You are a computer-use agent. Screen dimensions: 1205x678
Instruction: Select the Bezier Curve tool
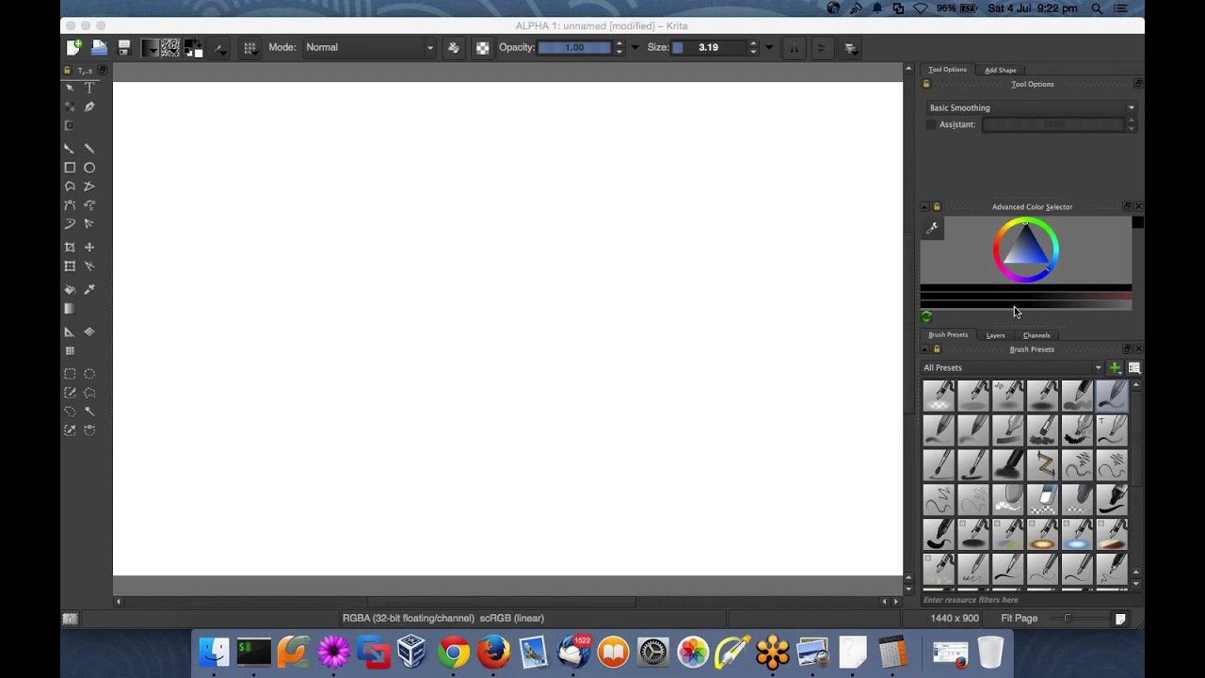tap(70, 205)
